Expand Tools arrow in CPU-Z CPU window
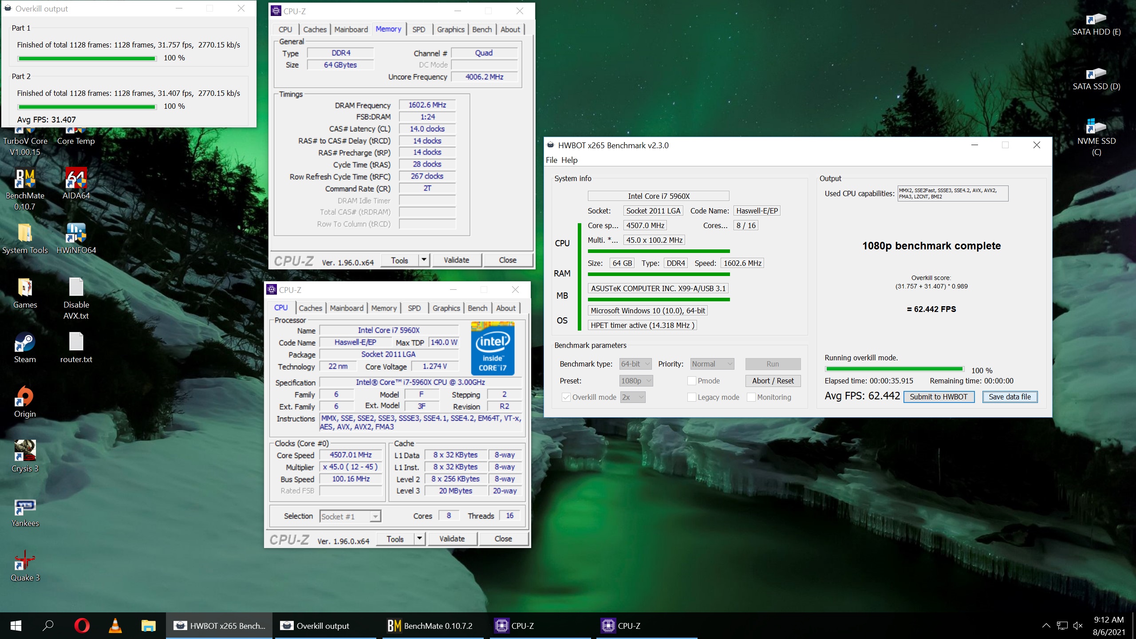Screen dimensions: 1136x639 420,539
